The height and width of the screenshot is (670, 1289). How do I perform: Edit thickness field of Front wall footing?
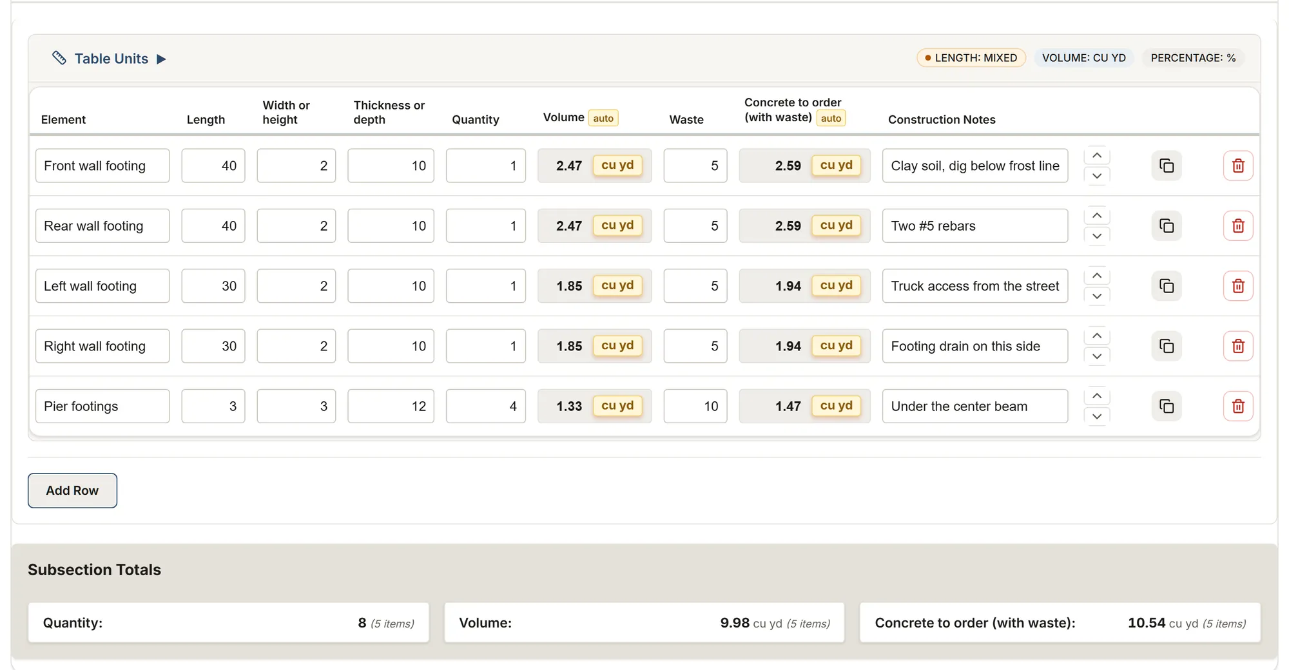point(391,166)
